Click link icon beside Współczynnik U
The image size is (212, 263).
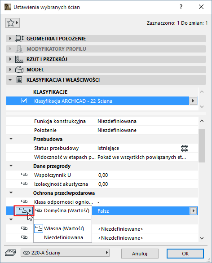coord(24,175)
